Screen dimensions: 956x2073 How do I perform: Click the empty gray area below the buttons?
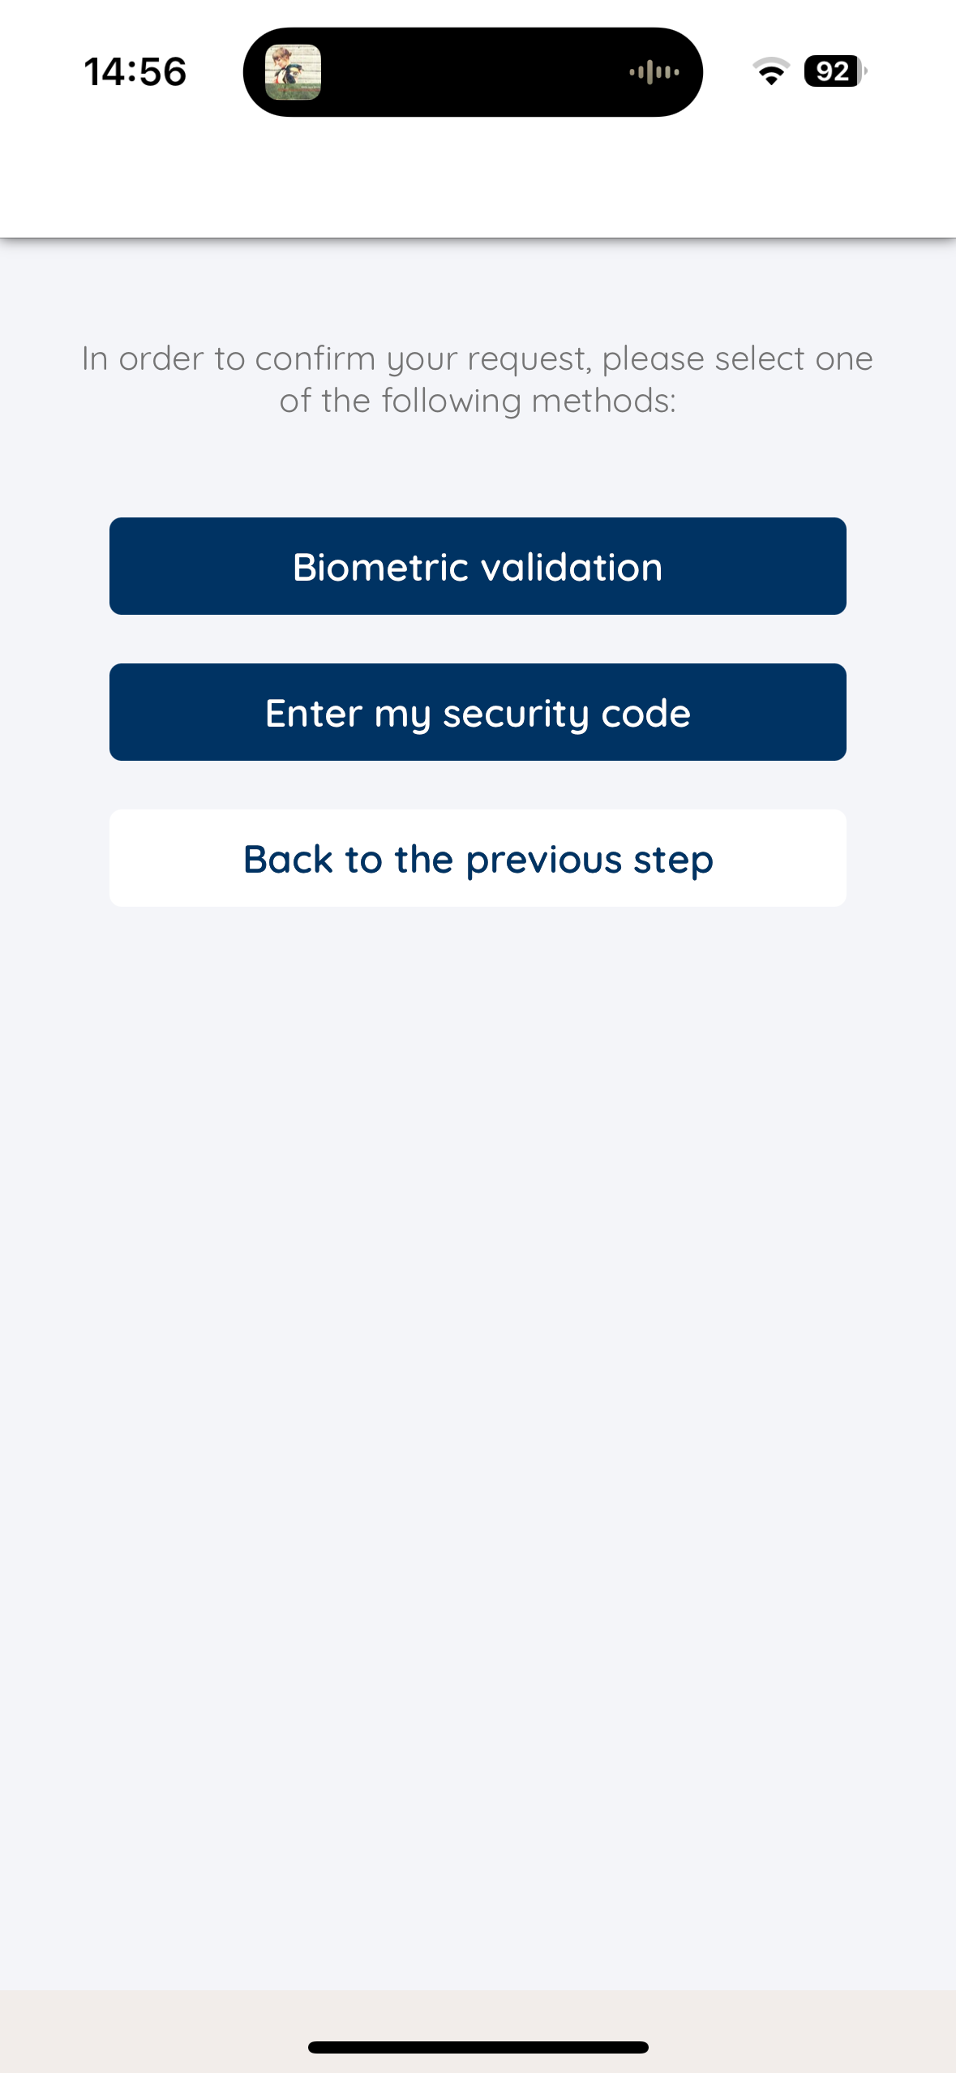478,1444
